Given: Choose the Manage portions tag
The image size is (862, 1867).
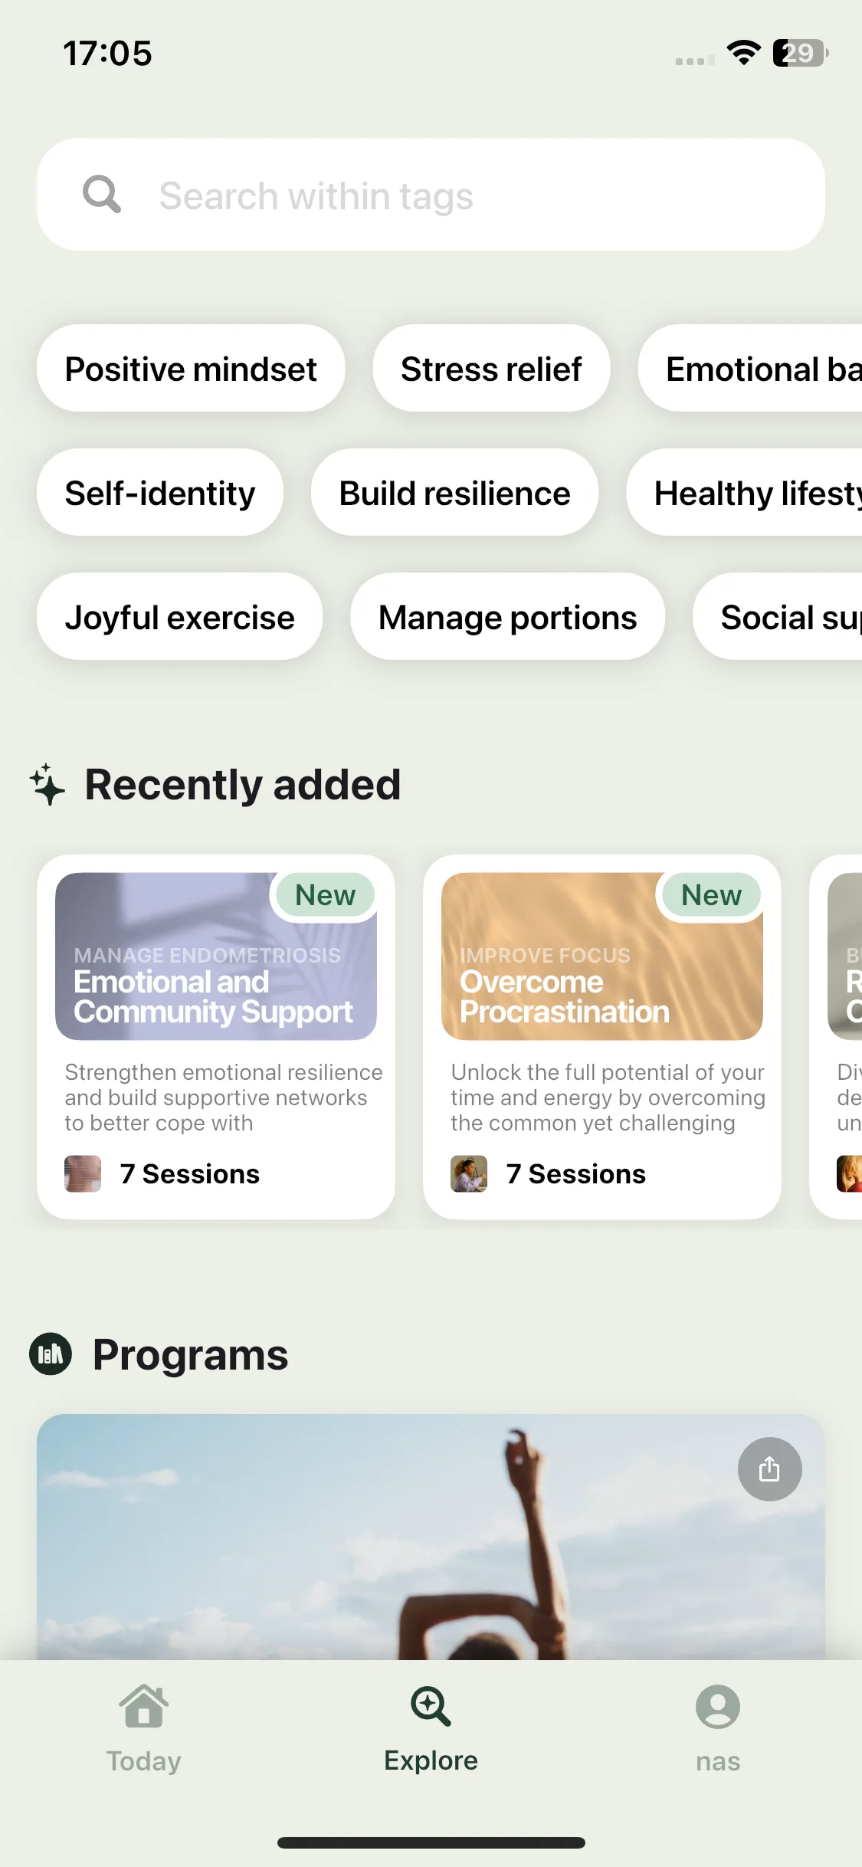Looking at the screenshot, I should point(507,617).
